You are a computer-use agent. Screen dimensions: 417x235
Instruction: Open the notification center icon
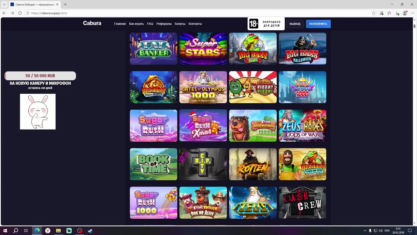[x=410, y=231]
